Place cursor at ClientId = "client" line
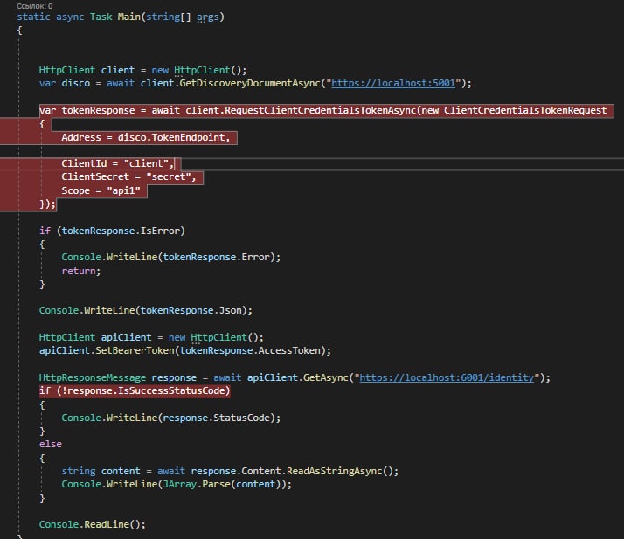This screenshot has height=539, width=624. point(118,163)
